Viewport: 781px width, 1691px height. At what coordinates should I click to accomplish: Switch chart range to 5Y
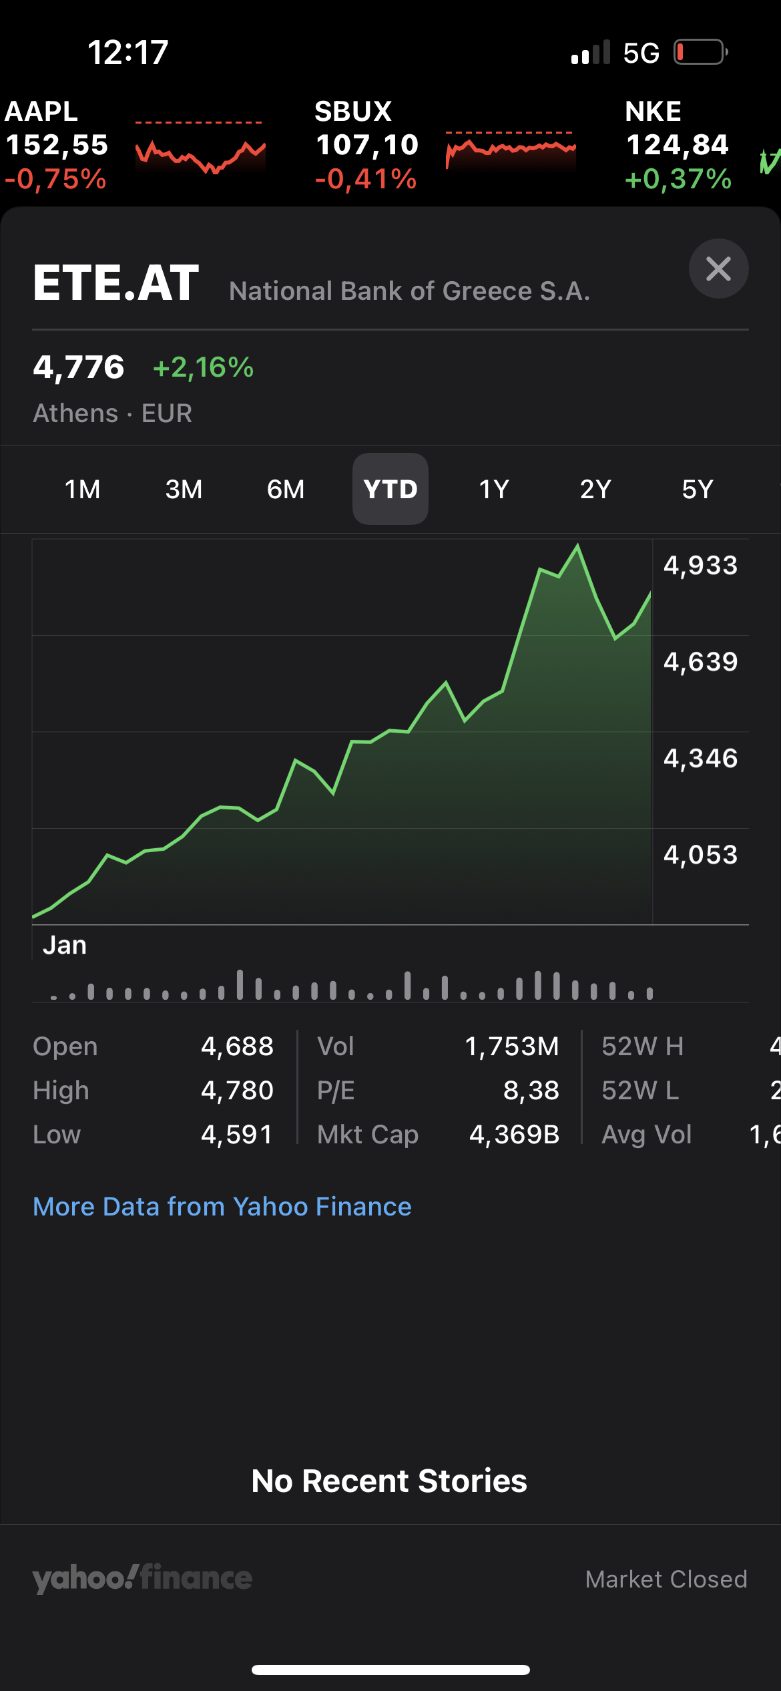click(x=698, y=490)
